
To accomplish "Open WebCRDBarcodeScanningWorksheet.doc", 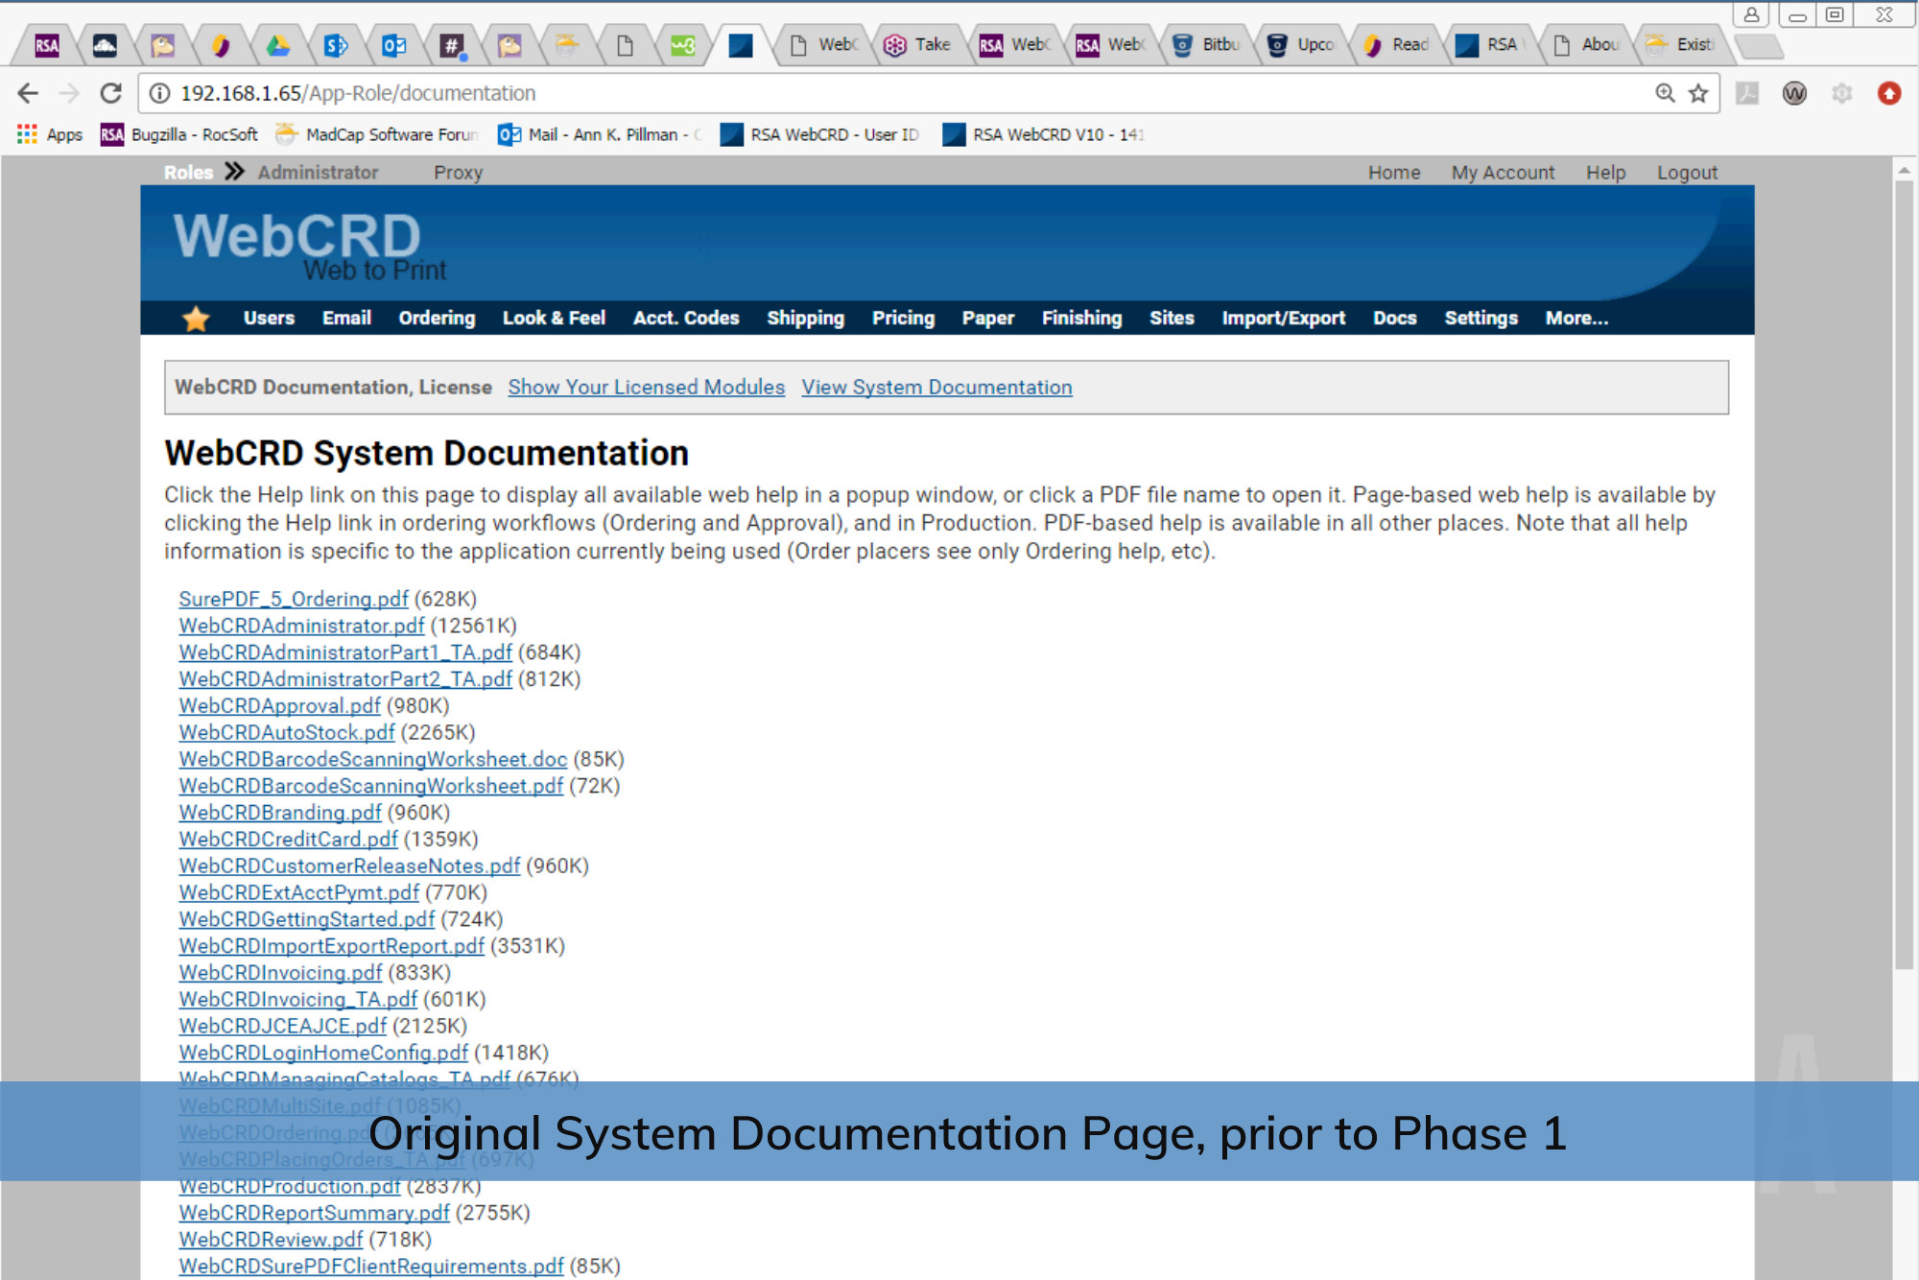I will (373, 759).
